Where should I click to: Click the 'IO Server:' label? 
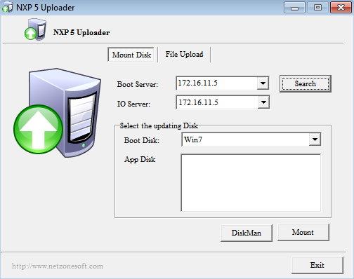[x=133, y=104]
